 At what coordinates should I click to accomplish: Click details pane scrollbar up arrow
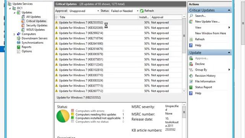click(184, 105)
